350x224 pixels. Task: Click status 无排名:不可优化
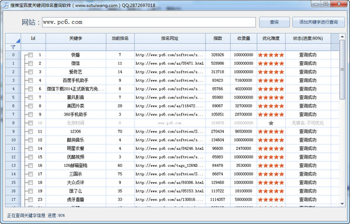click(x=308, y=123)
